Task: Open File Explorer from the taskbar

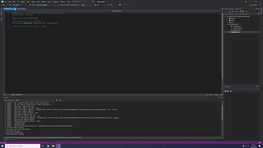Action: click(53, 146)
